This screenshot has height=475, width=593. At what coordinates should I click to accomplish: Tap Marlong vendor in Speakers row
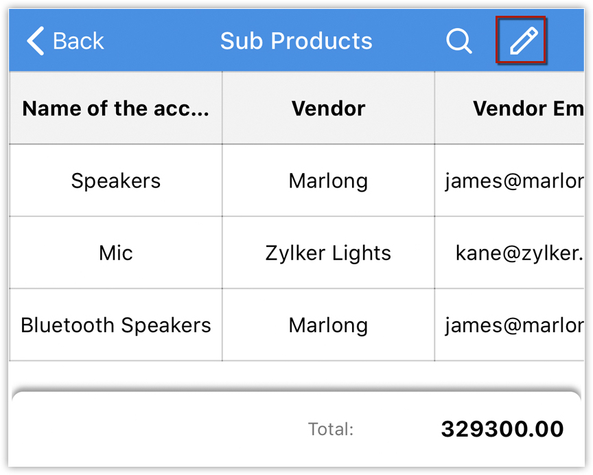pos(328,181)
